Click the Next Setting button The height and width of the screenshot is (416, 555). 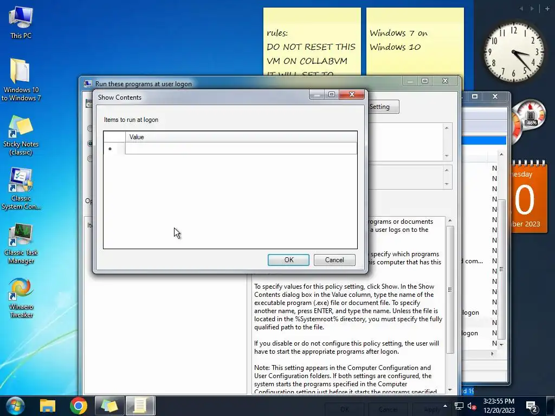[x=383, y=107]
